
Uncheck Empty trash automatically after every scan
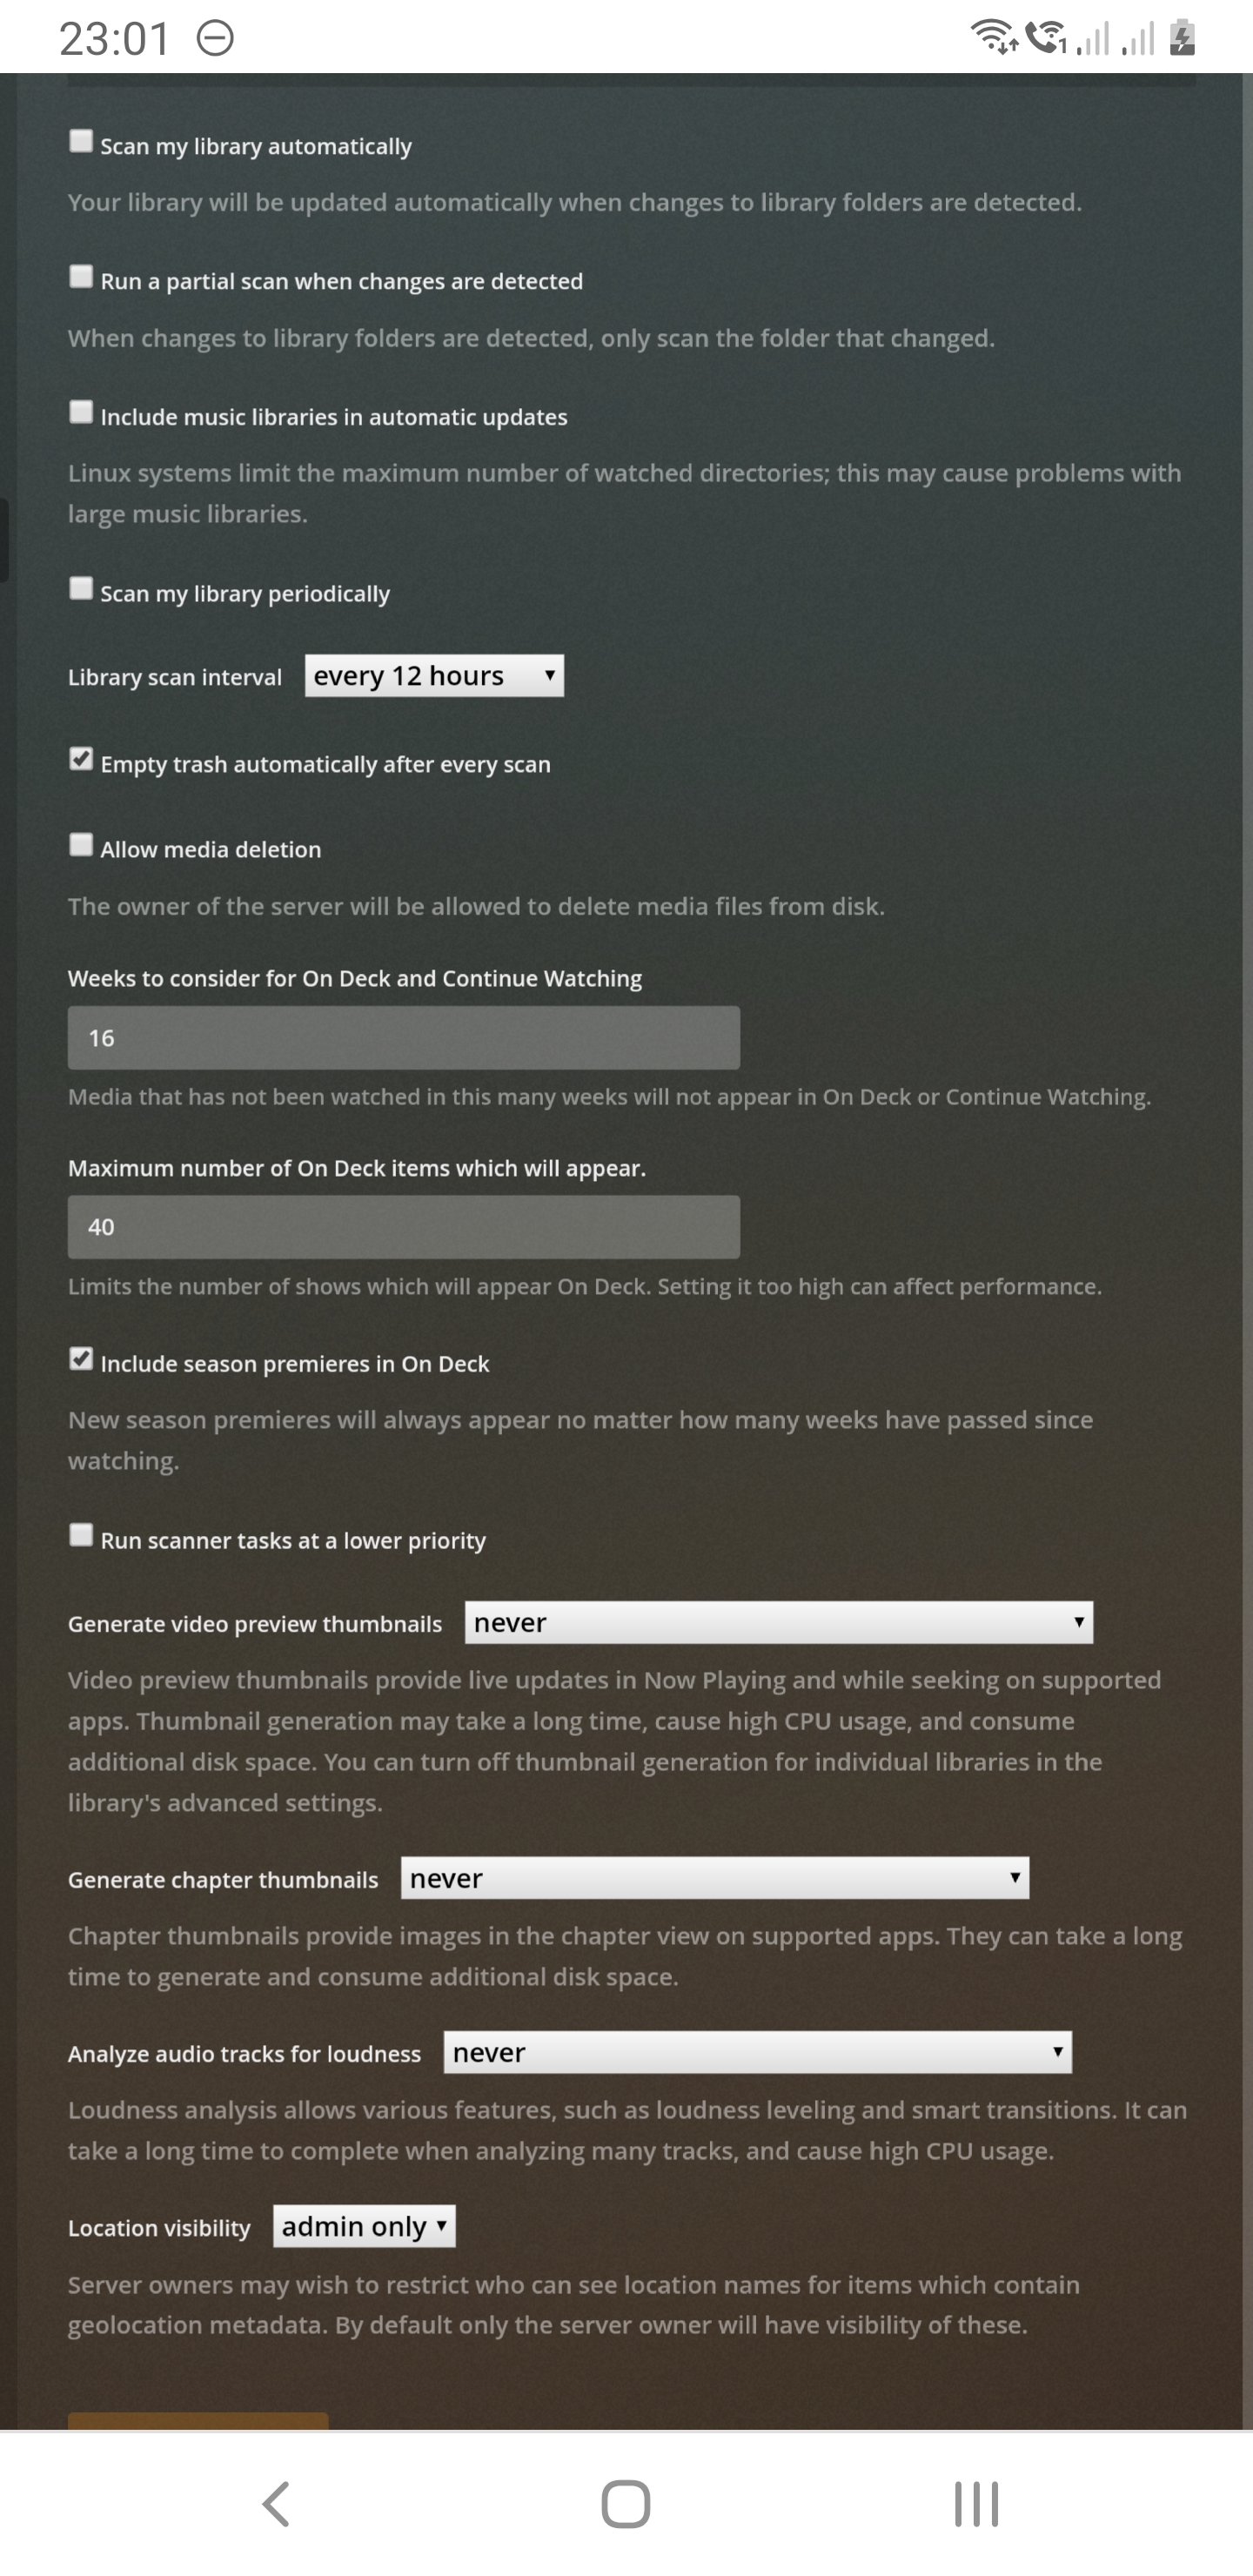(x=81, y=760)
